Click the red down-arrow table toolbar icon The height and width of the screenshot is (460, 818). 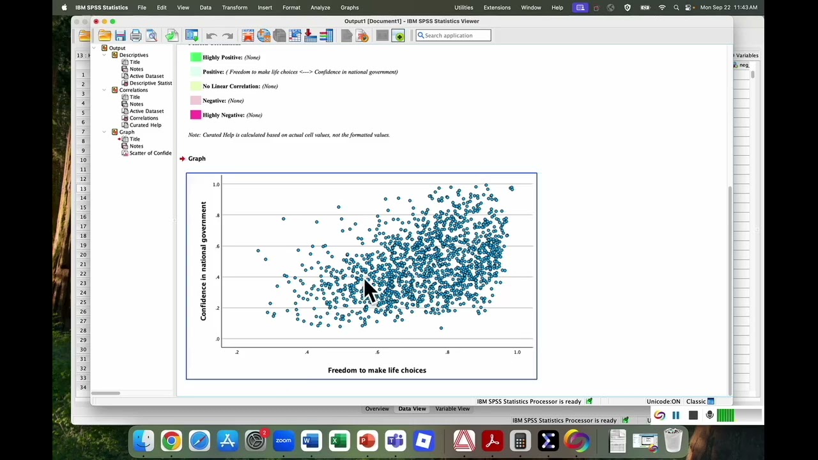point(311,36)
